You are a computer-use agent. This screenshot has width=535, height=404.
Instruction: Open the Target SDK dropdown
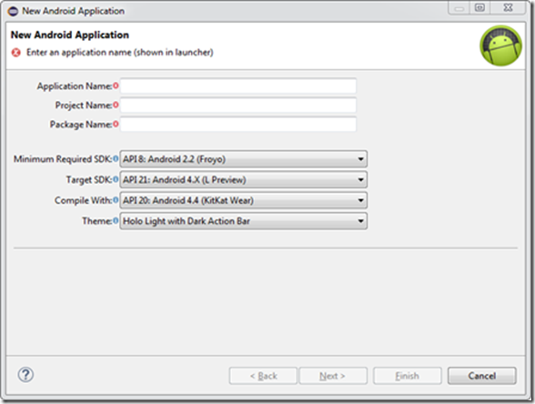tap(243, 179)
